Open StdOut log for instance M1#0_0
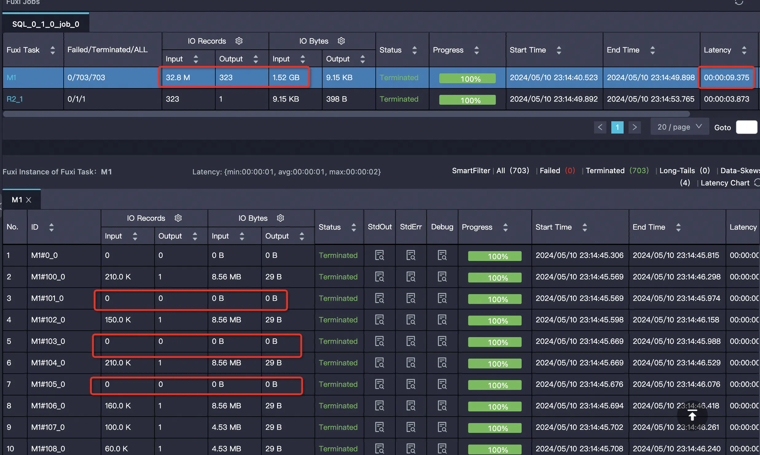This screenshot has width=760, height=455. coord(379,255)
